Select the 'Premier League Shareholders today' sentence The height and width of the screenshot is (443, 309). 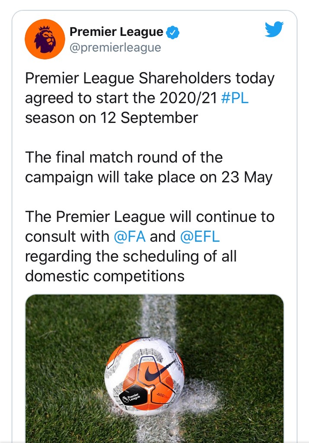[x=150, y=78]
